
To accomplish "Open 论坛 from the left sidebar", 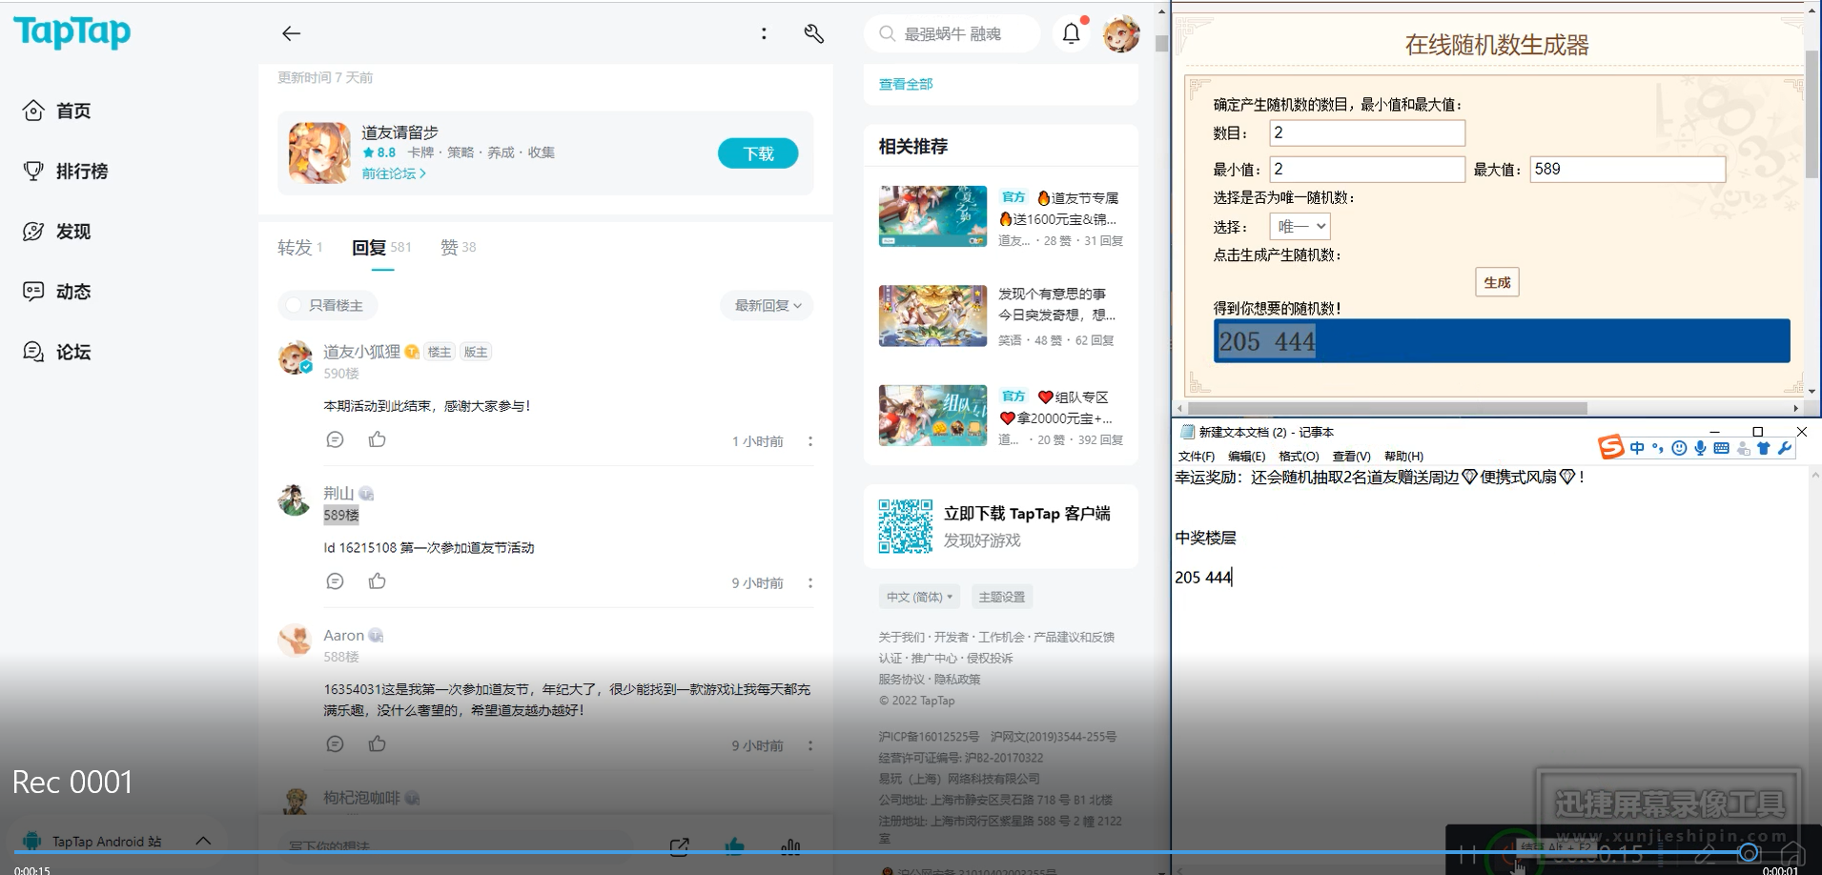I will (x=57, y=353).
